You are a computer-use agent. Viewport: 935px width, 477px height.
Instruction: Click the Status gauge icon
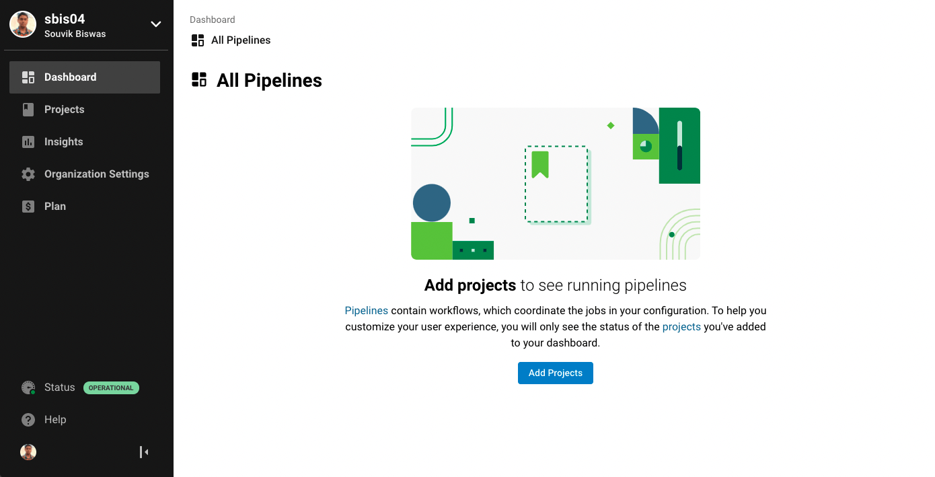pyautogui.click(x=28, y=388)
